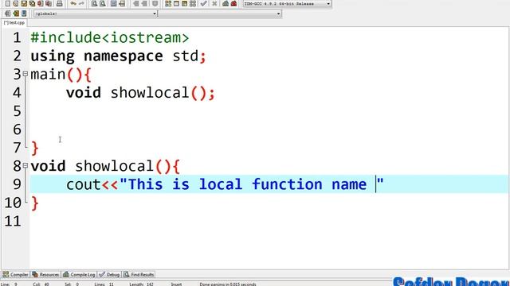Click the first icon in second toolbar row

click(7, 14)
